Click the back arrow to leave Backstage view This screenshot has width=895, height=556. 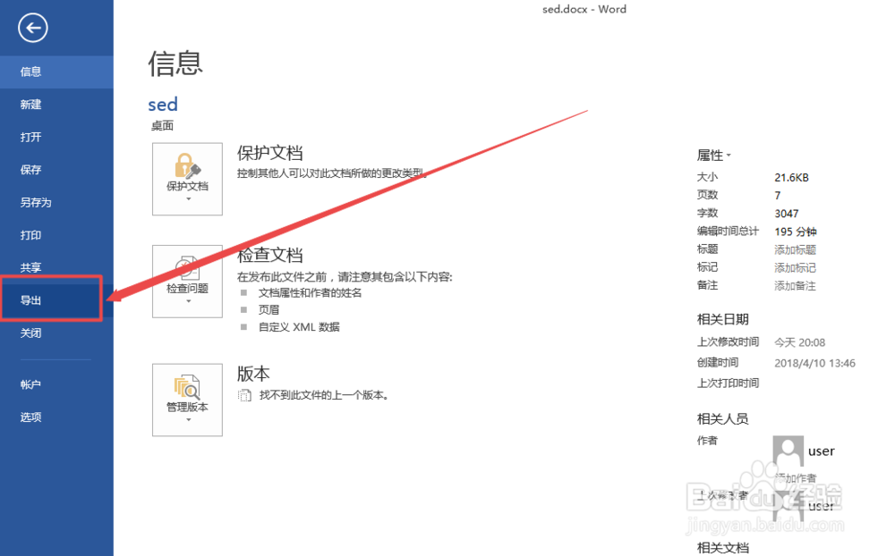(x=31, y=28)
